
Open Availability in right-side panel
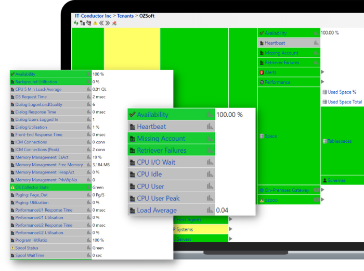click(x=289, y=33)
